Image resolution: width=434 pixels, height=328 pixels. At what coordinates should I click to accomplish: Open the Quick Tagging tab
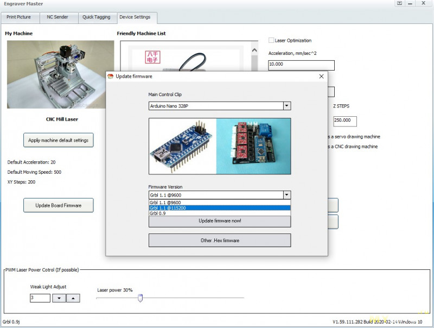tap(97, 17)
